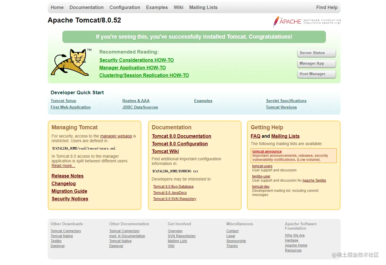386x265 pixels.
Task: Open the Heritage link
Action: pyautogui.click(x=291, y=240)
